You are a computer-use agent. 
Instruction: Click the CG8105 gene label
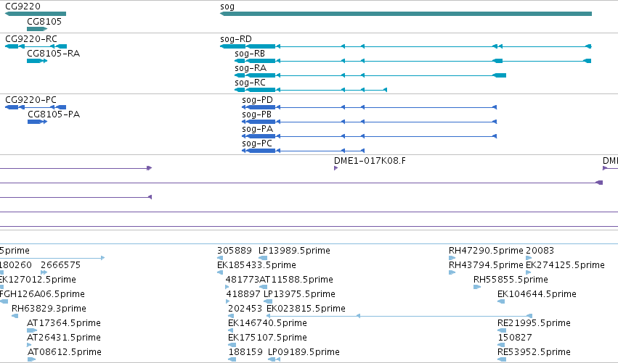[44, 22]
